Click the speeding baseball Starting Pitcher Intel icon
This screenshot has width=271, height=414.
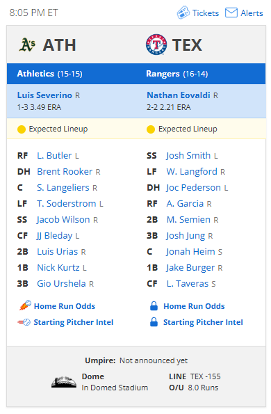(24, 322)
